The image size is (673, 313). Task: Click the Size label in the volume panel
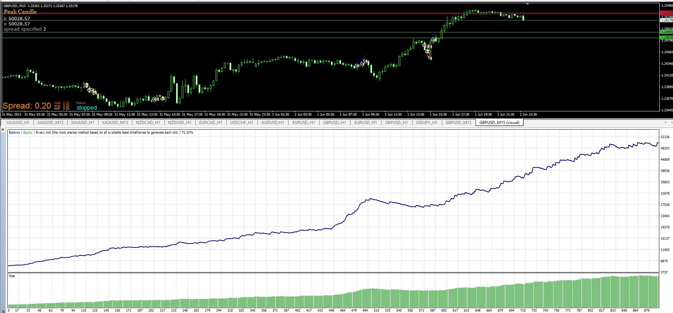point(12,276)
